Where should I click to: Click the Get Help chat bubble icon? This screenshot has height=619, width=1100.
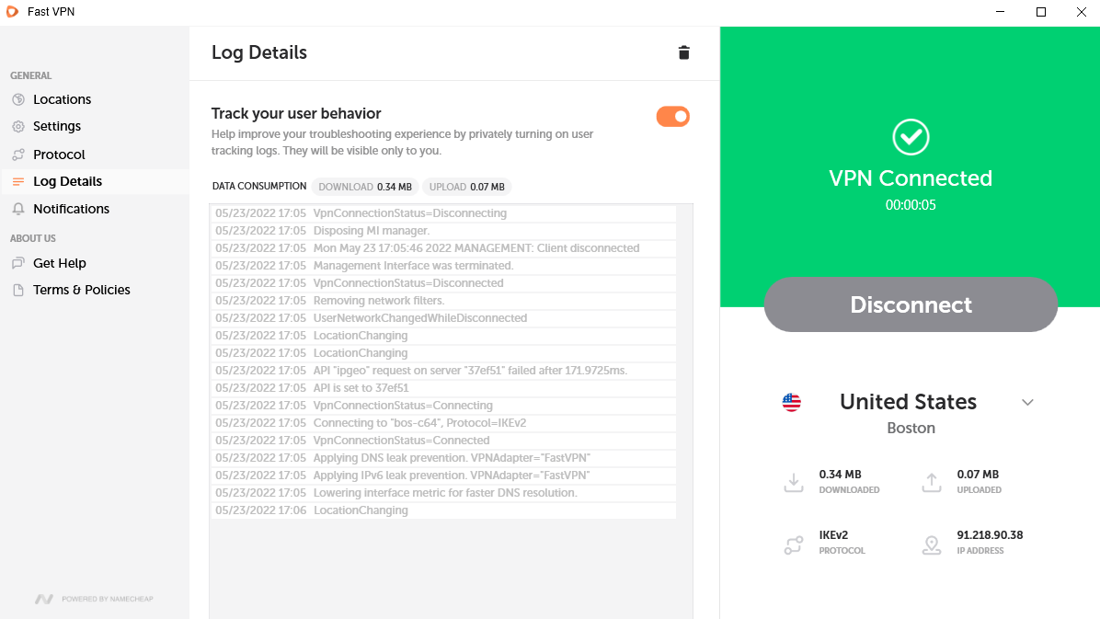click(x=18, y=263)
